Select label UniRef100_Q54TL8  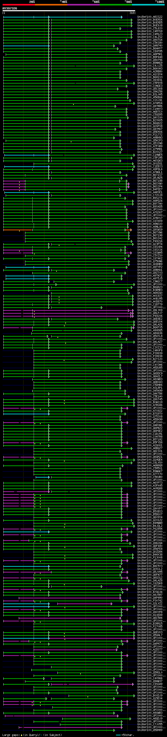point(150,336)
